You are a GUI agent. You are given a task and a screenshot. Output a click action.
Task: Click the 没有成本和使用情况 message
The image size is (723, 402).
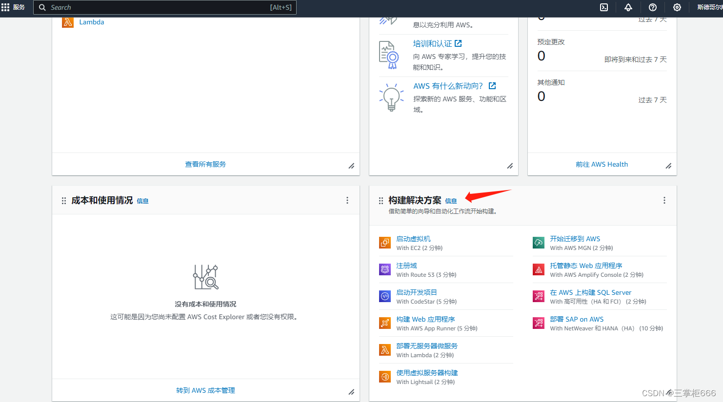pyautogui.click(x=205, y=304)
